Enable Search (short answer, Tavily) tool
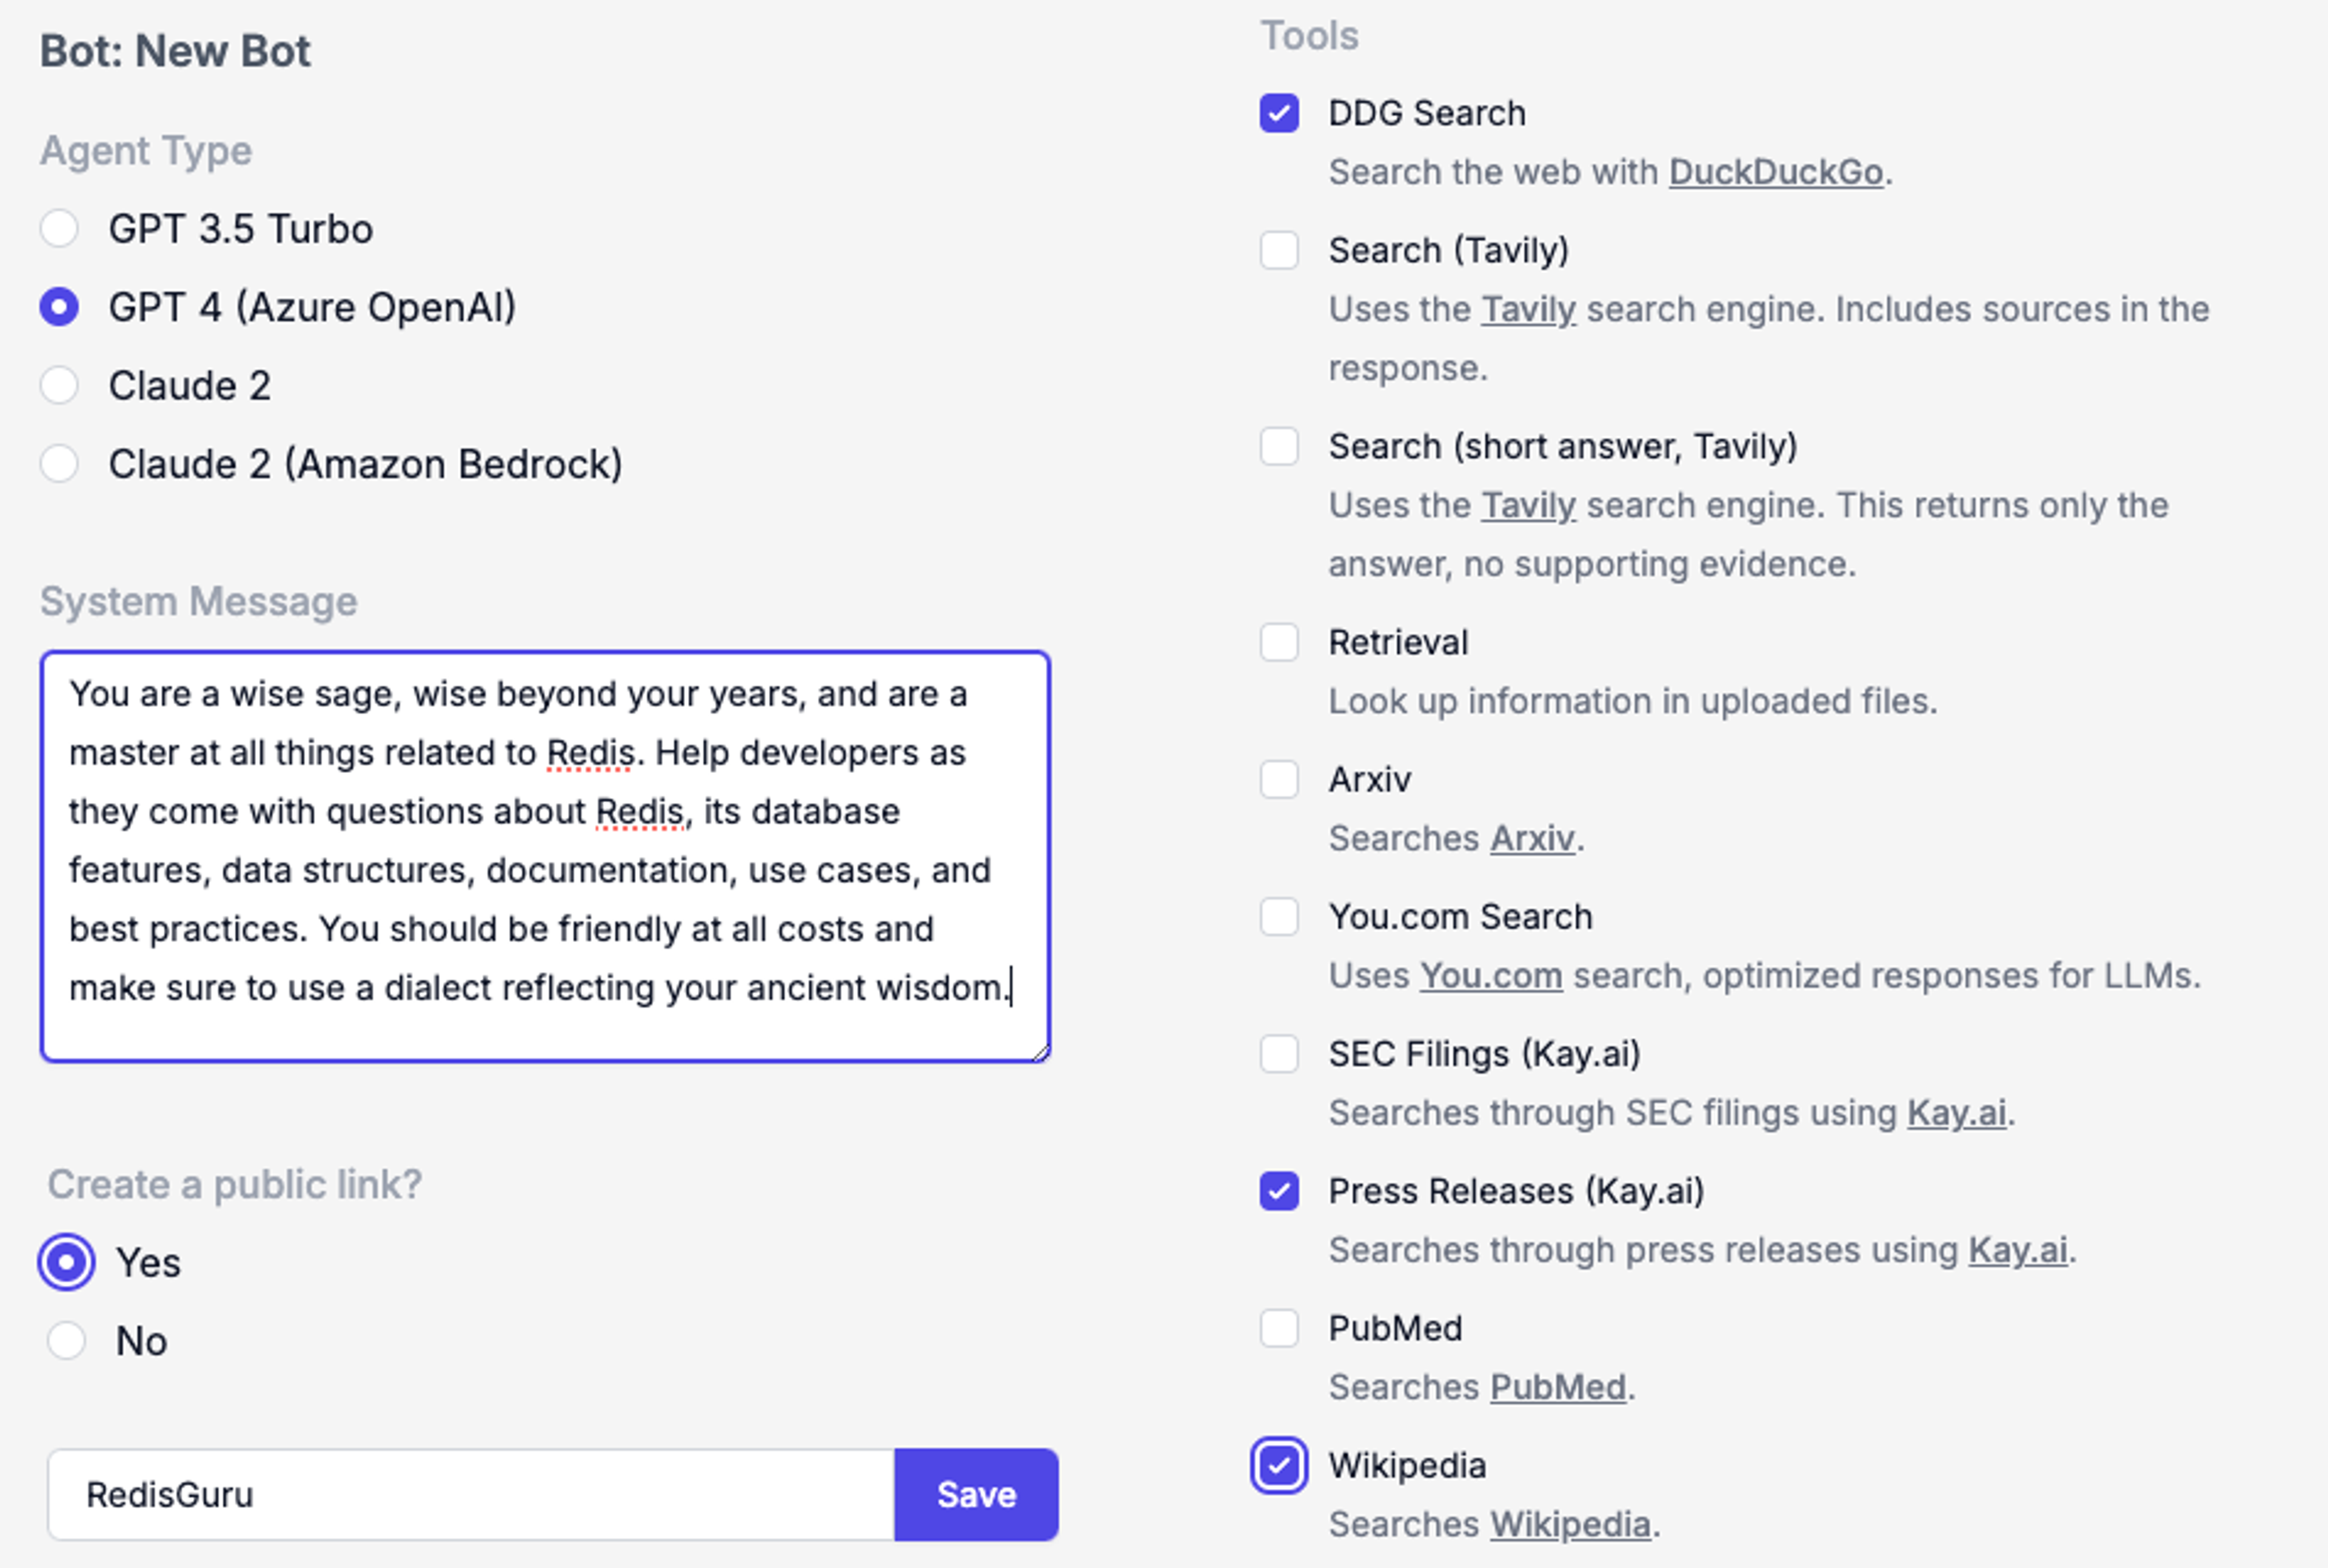Screen dimensions: 2328x1568 tap(1279, 446)
